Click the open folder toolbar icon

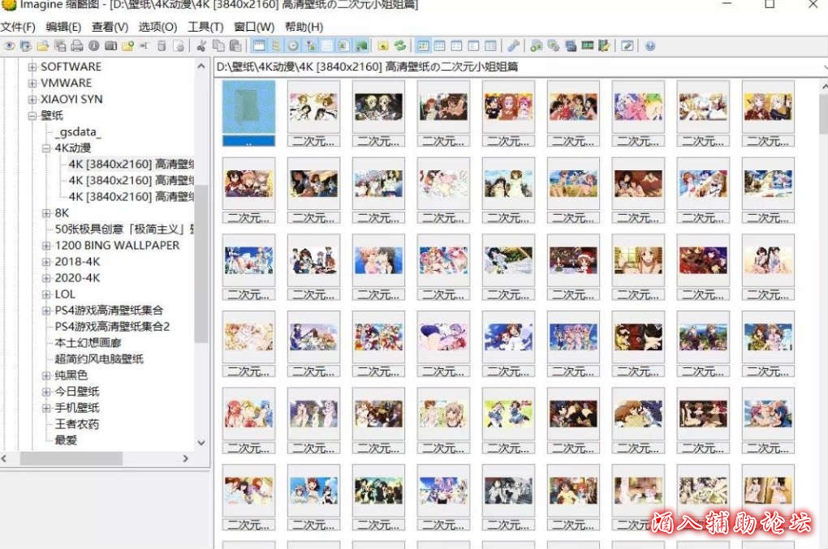(43, 46)
